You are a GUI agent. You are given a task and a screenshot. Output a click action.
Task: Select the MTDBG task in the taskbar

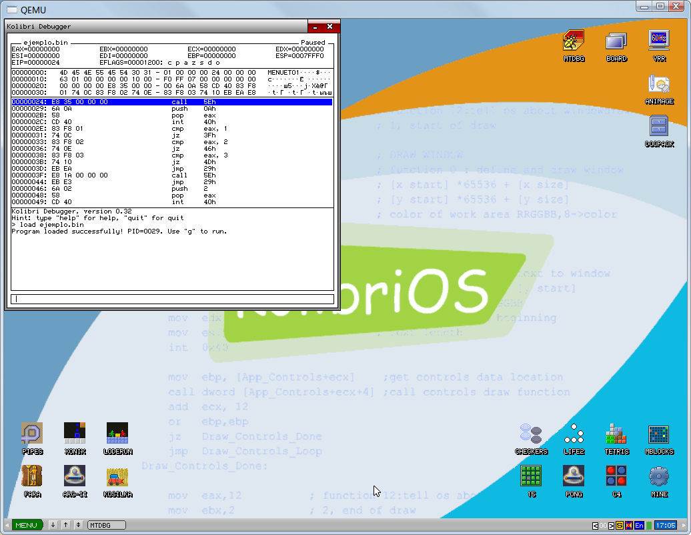coord(107,525)
